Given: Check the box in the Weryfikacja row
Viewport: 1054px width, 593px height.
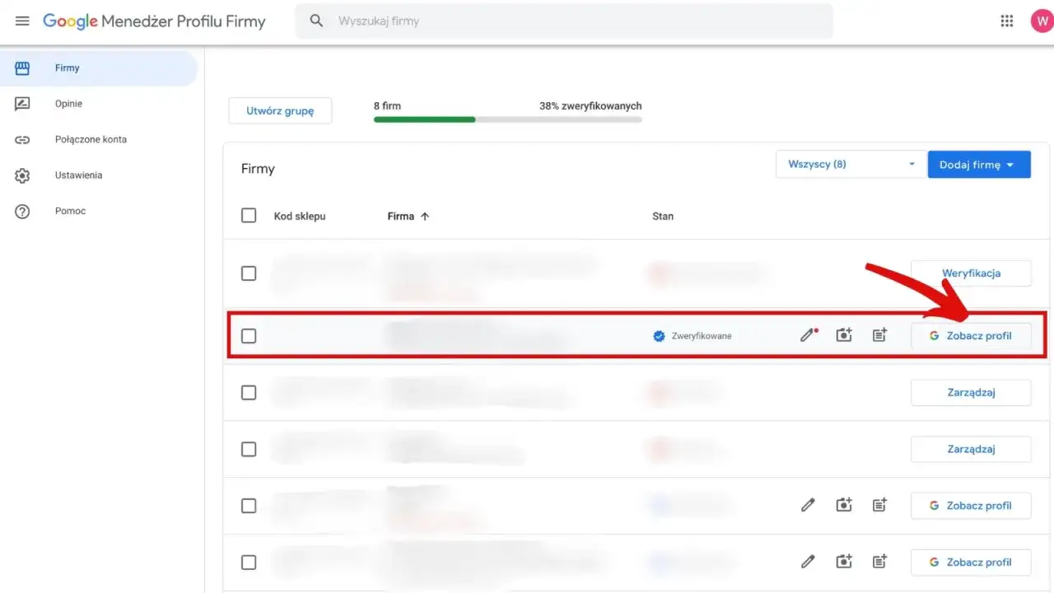Looking at the screenshot, I should pos(249,273).
